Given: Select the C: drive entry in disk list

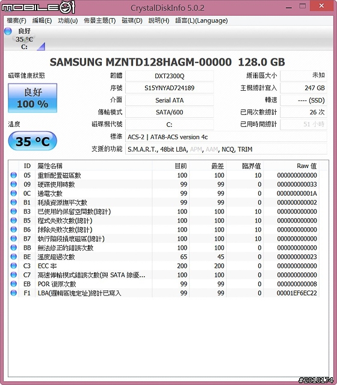Looking at the screenshot, I should click(x=24, y=38).
